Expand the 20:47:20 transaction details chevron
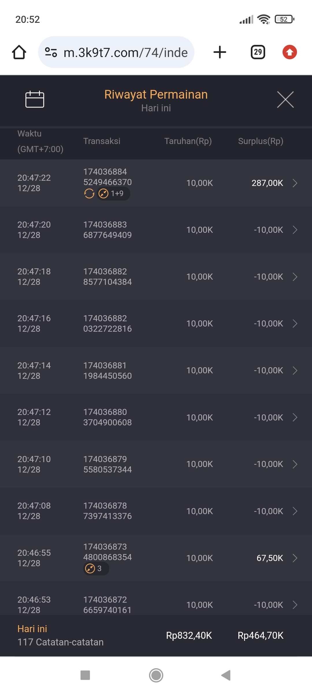Image resolution: width=312 pixels, height=694 pixels. tap(295, 230)
